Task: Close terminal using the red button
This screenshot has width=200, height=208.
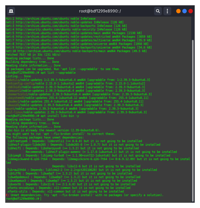Action: (x=191, y=11)
